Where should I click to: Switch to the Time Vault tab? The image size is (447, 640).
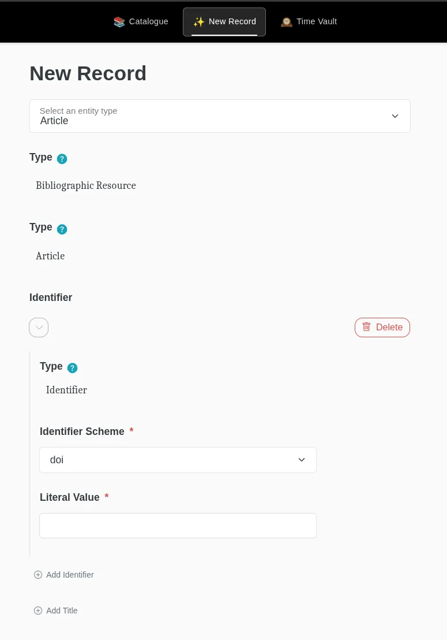(317, 21)
